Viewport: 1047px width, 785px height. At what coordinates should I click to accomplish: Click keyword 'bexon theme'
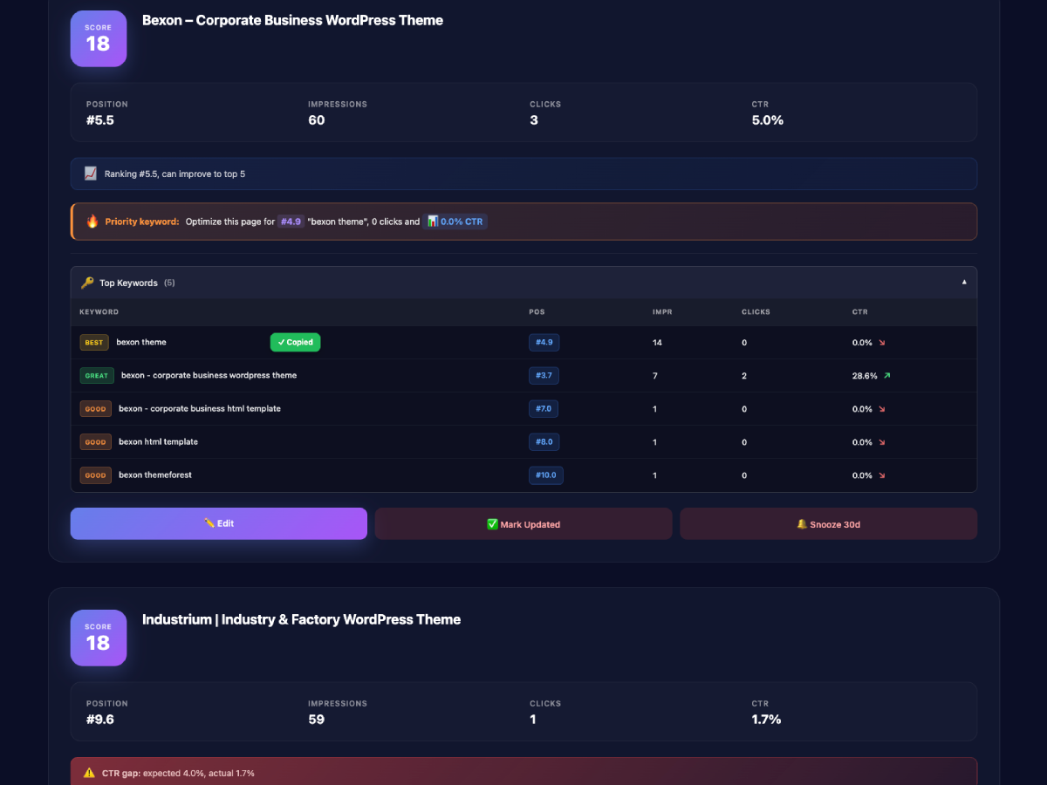click(x=141, y=343)
